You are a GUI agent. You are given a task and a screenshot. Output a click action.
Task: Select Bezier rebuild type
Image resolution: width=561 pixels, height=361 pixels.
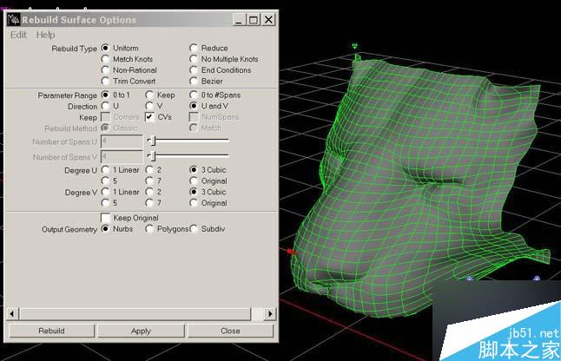(194, 81)
